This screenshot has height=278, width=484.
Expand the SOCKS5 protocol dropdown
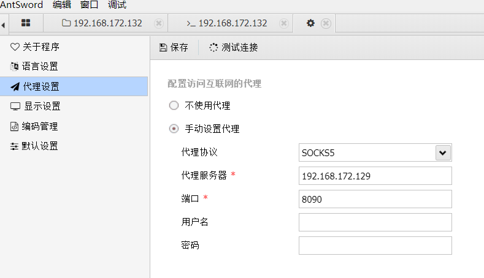click(x=442, y=152)
